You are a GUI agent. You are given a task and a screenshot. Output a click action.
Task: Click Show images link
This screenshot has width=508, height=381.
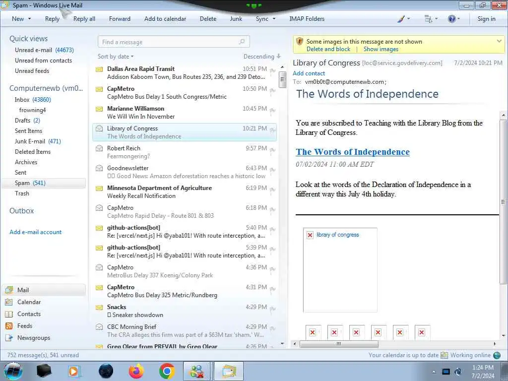[x=381, y=49]
